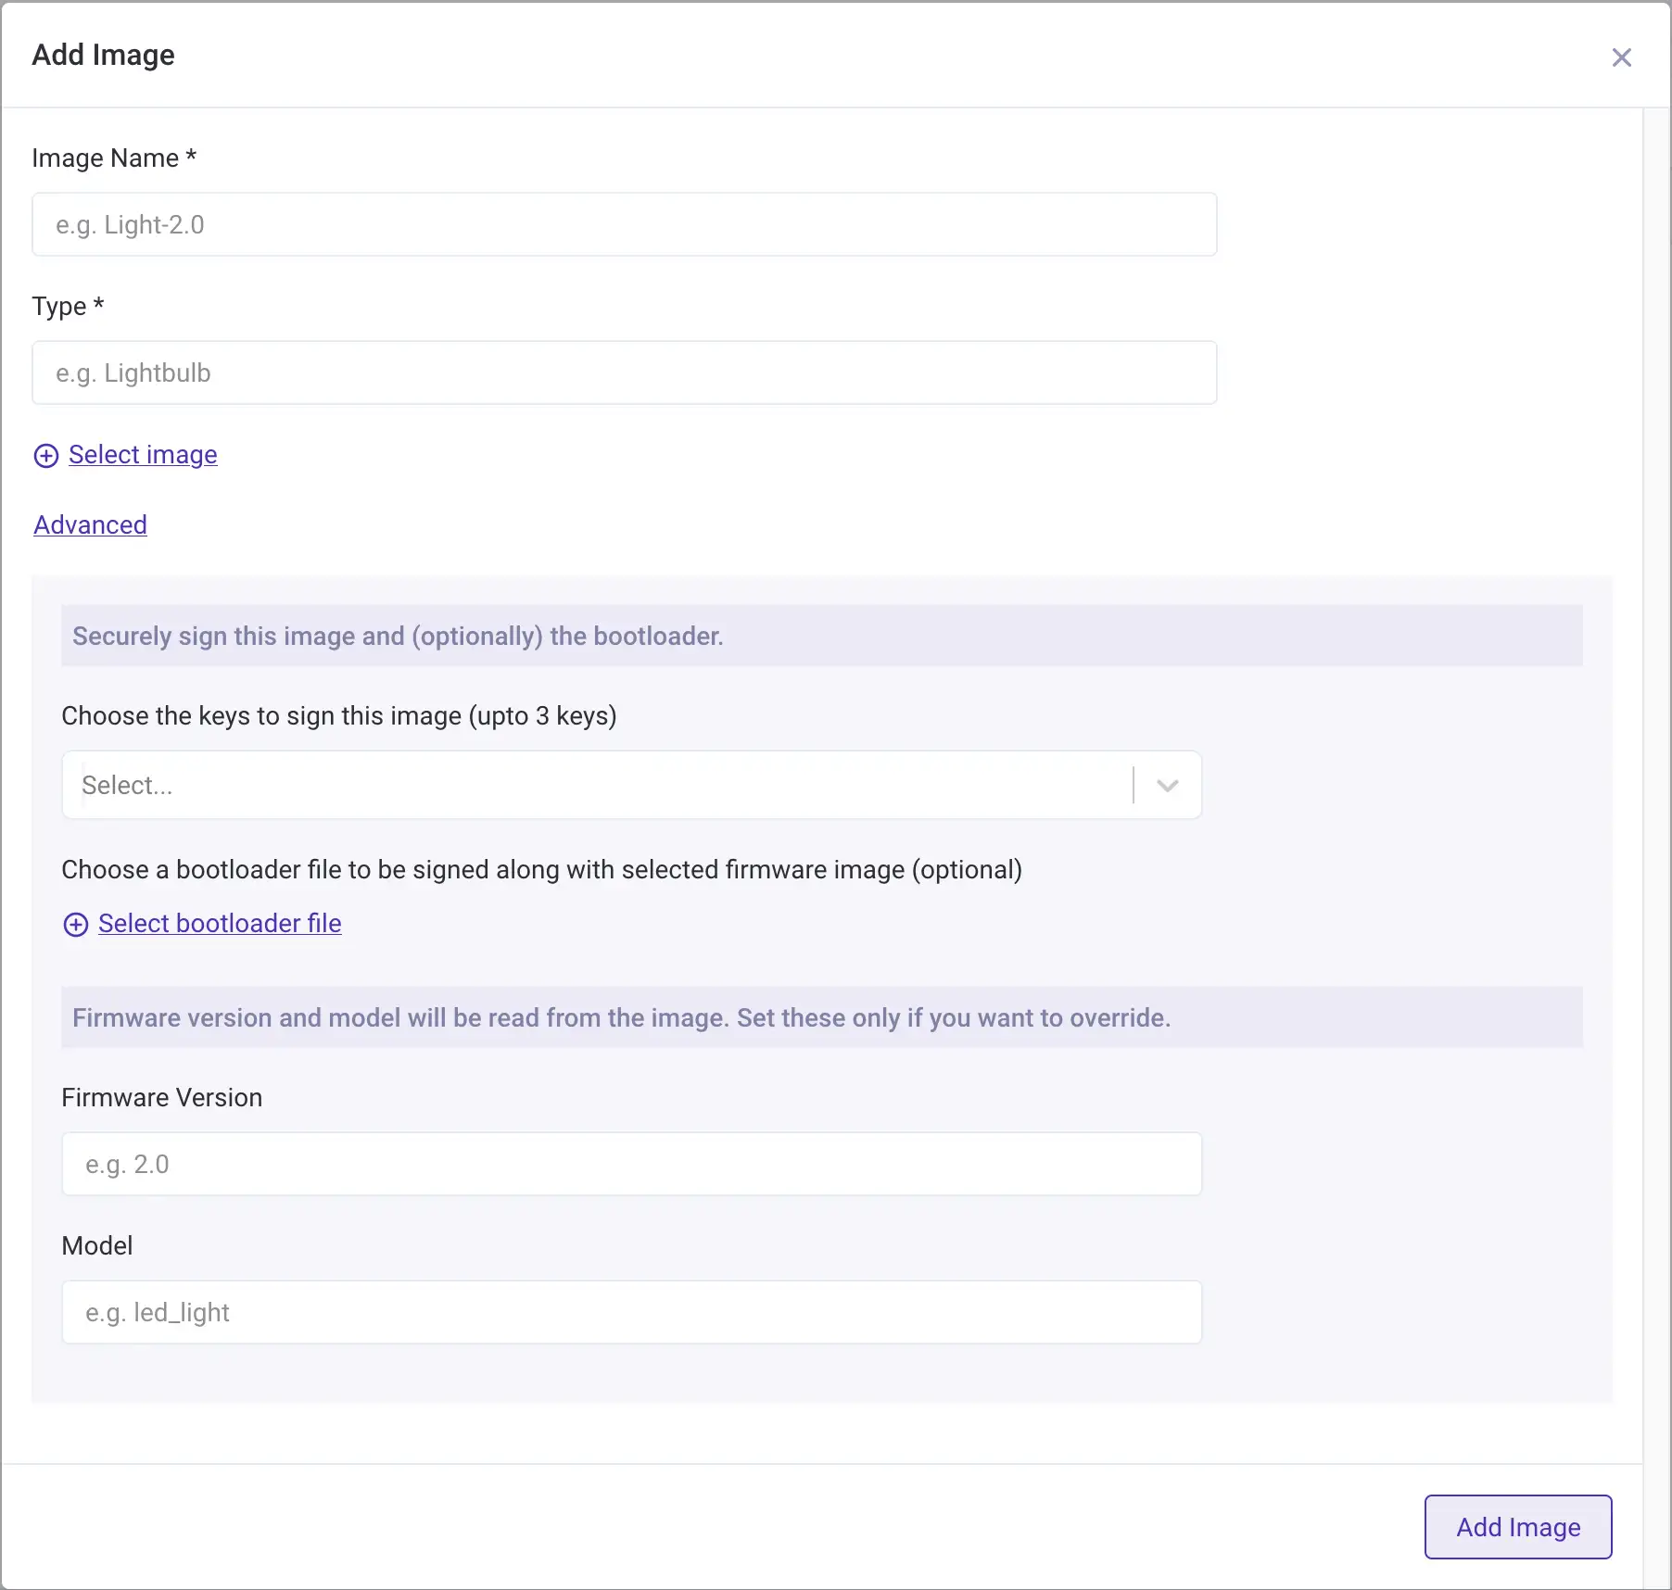
Task: Click the Select image link
Action: pos(143,455)
